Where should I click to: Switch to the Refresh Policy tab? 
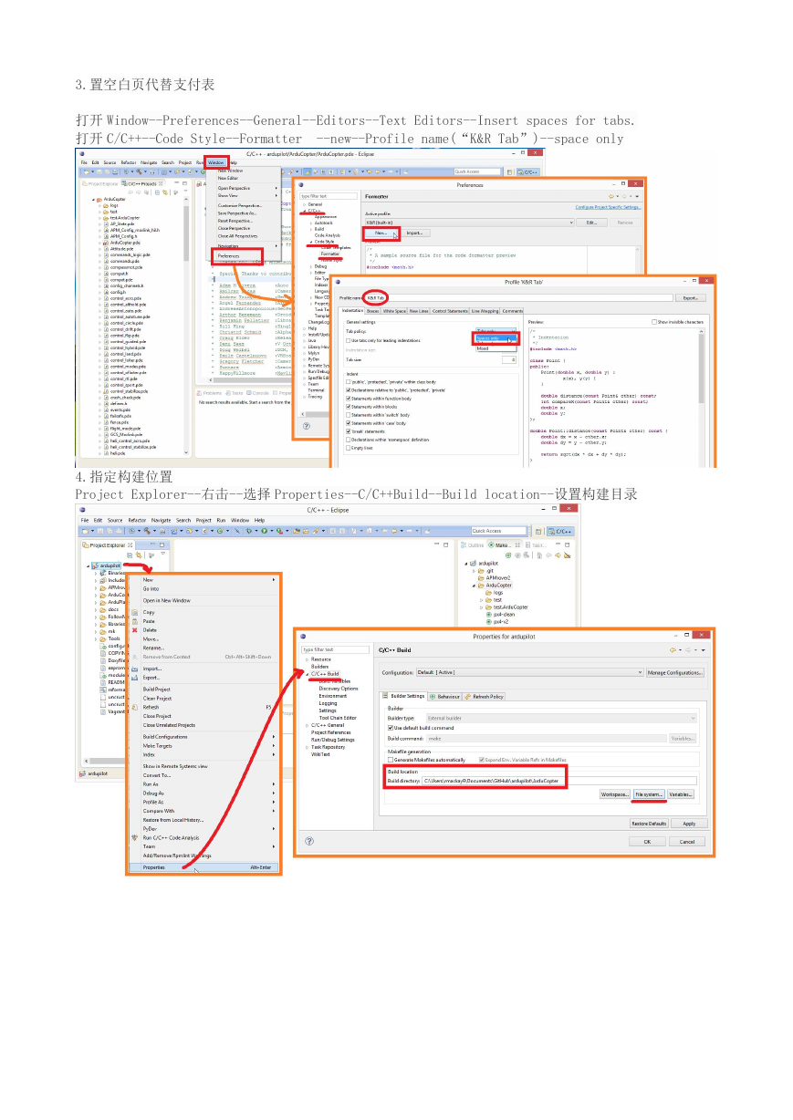coord(485,696)
